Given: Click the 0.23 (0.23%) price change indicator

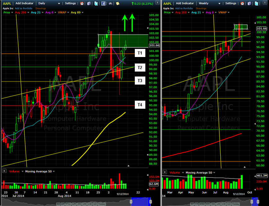Looking at the screenshot, I should (142, 4).
